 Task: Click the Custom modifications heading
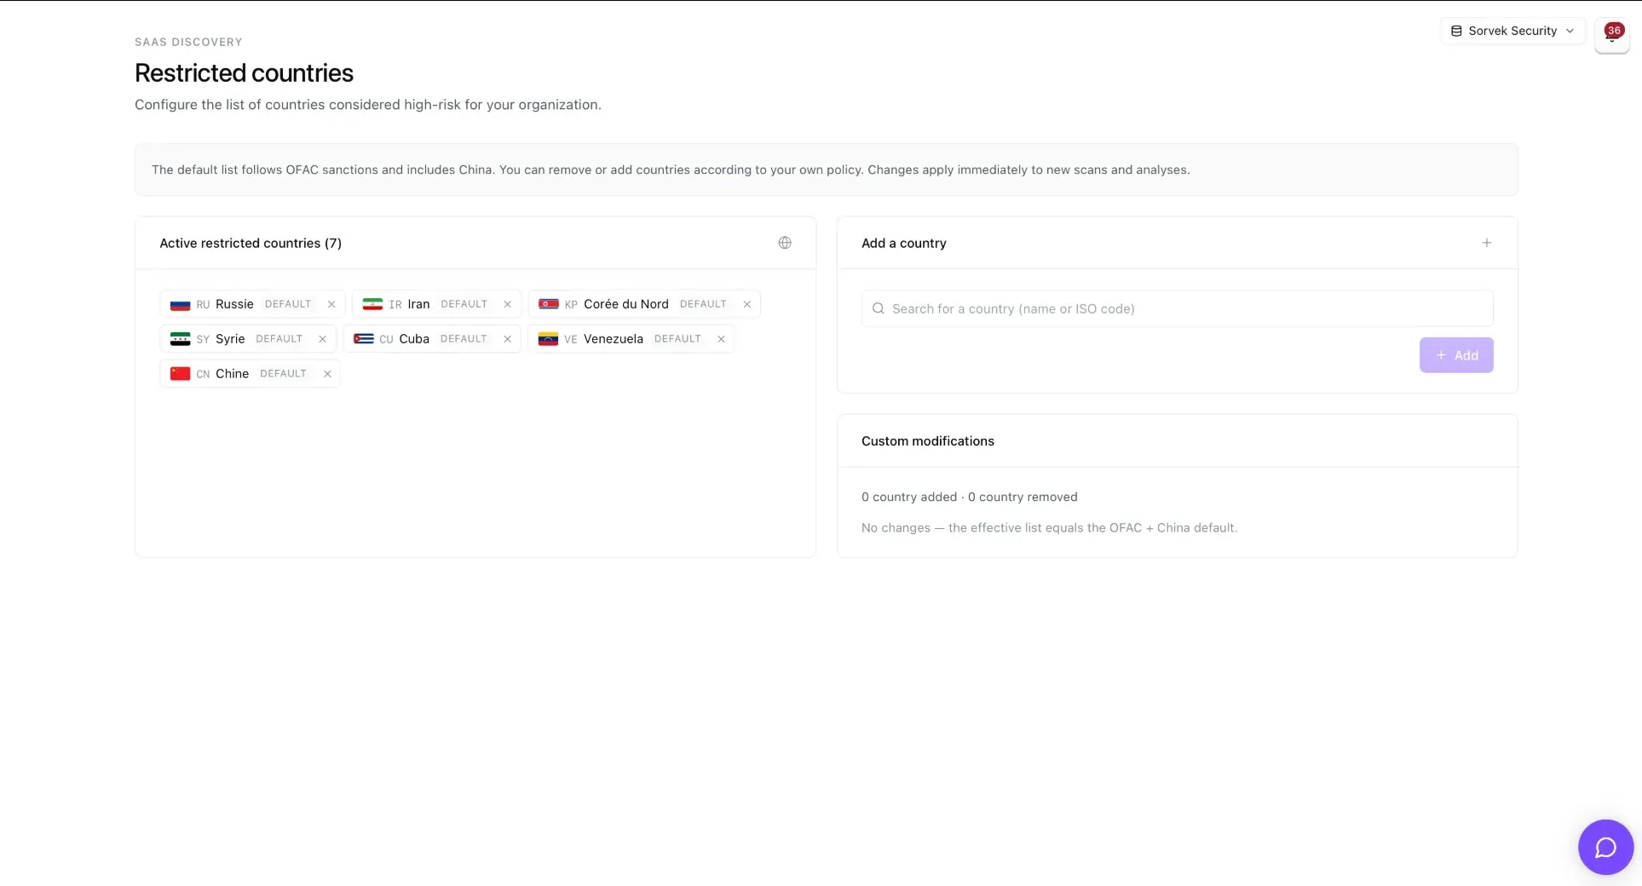[928, 441]
